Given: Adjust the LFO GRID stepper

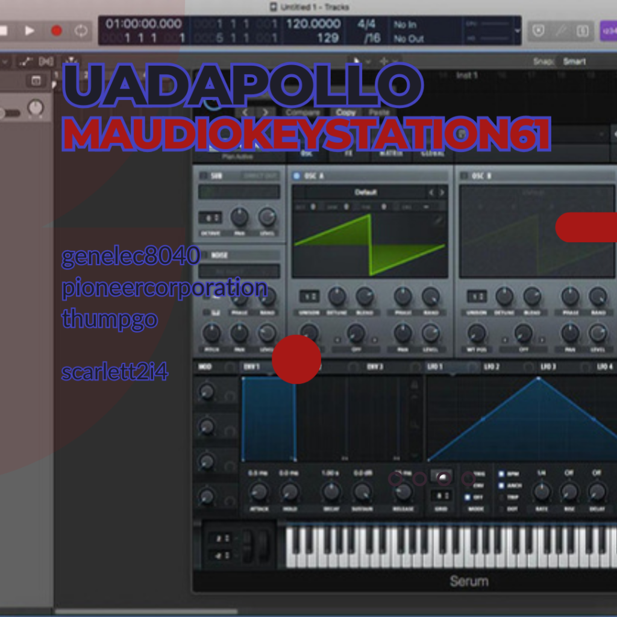Looking at the screenshot, I should click(440, 496).
